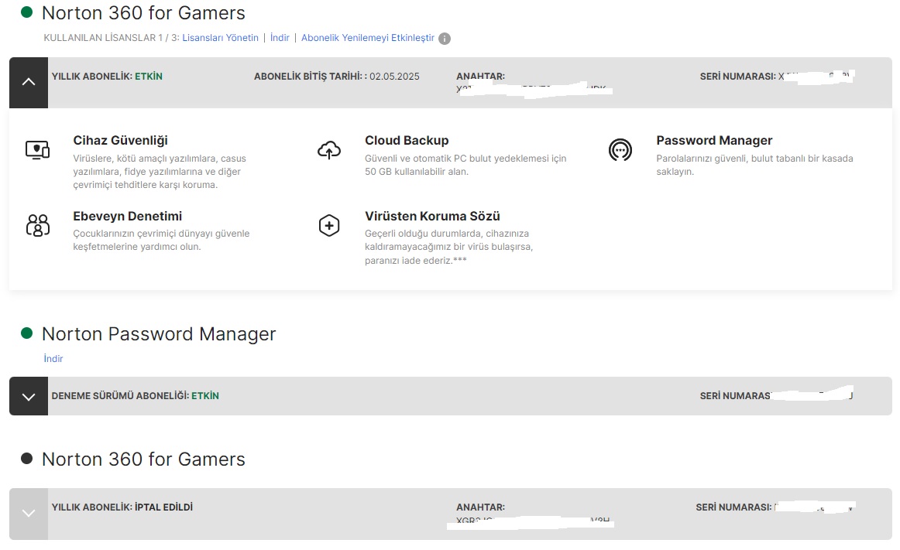Click green dot beside Norton Password Manager
The width and height of the screenshot is (900, 550).
coord(26,333)
